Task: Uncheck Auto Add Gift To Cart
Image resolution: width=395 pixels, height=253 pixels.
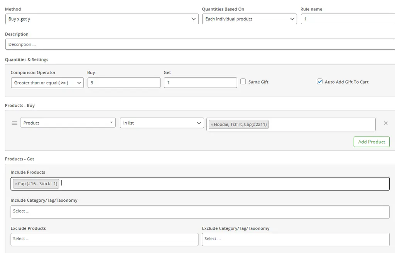Action: (x=319, y=82)
